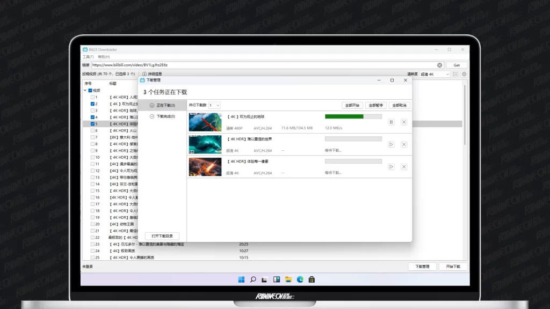This screenshot has width=550, height=309.
Task: Cancel the first download with X icon
Action: pyautogui.click(x=404, y=122)
